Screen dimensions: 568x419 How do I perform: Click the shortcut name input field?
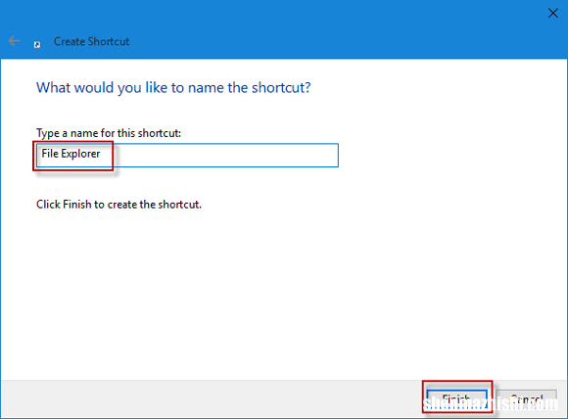pos(187,156)
